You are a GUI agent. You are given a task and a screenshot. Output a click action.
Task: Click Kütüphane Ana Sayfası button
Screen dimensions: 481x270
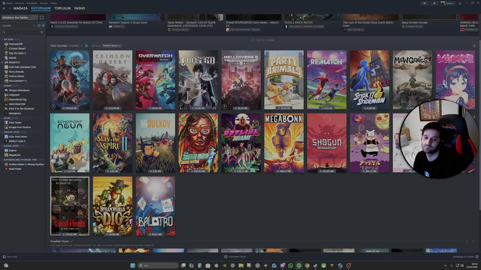pyautogui.click(x=19, y=18)
